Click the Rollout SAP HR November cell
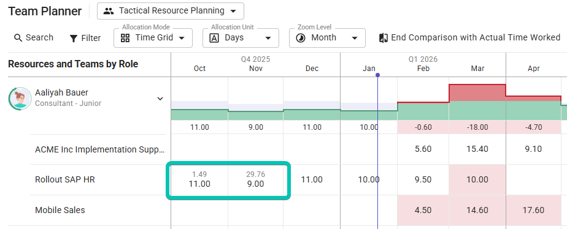 [256, 179]
